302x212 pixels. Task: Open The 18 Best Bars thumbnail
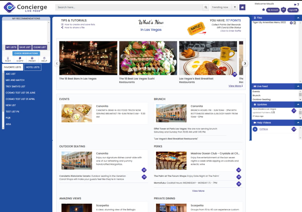tap(88, 58)
